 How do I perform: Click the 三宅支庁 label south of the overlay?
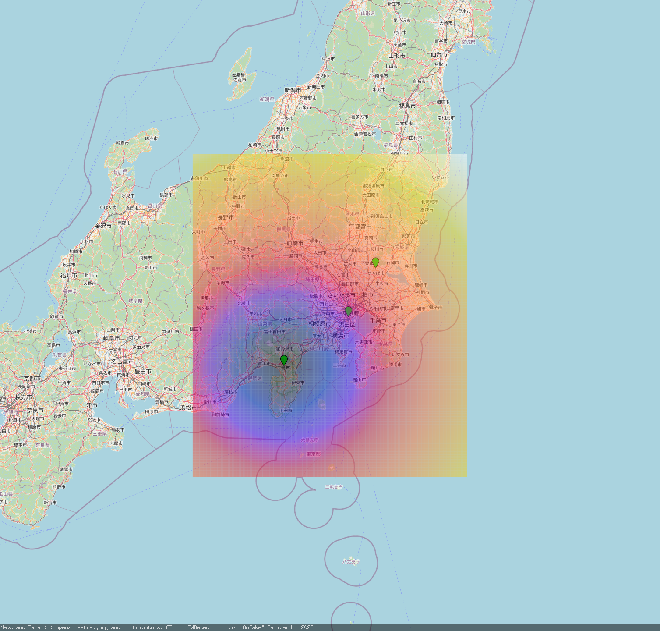coord(334,487)
